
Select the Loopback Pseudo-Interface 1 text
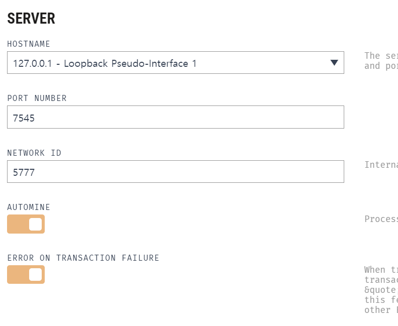coord(130,63)
